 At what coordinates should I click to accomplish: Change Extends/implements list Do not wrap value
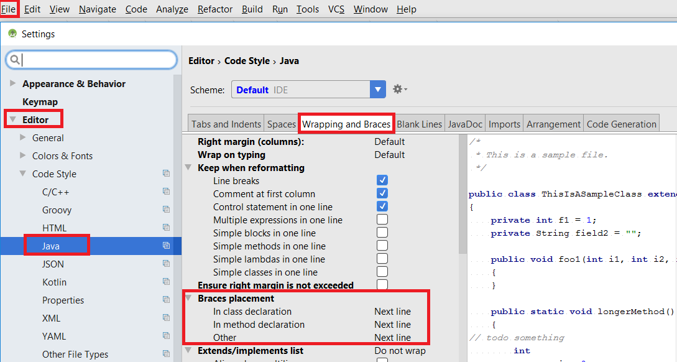[400, 351]
